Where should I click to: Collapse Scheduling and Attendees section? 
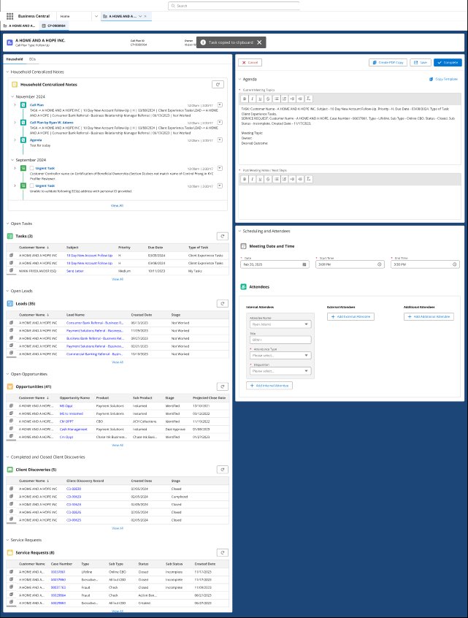point(240,231)
